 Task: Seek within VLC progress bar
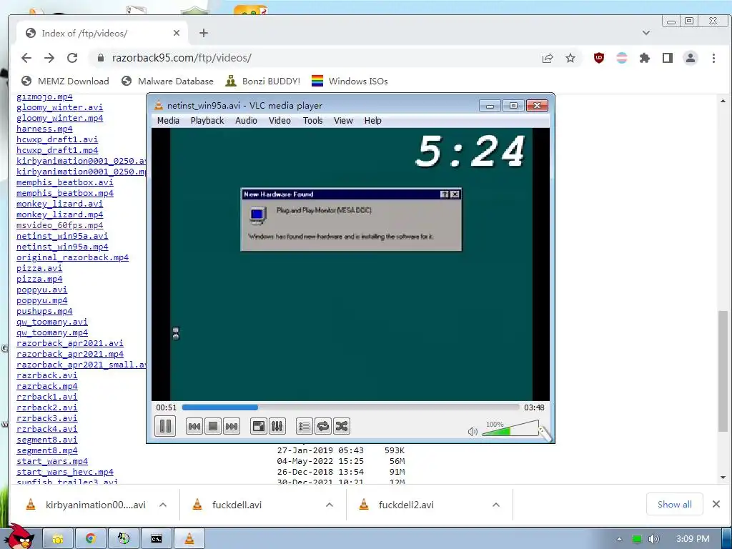[350, 407]
